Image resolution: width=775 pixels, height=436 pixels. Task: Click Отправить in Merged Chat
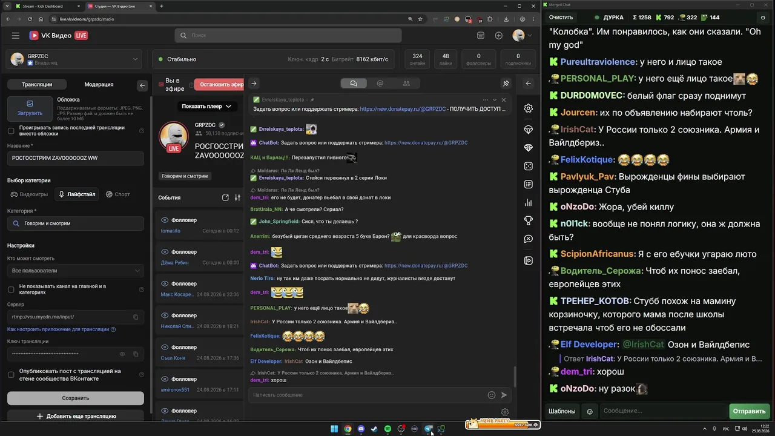pos(749,411)
